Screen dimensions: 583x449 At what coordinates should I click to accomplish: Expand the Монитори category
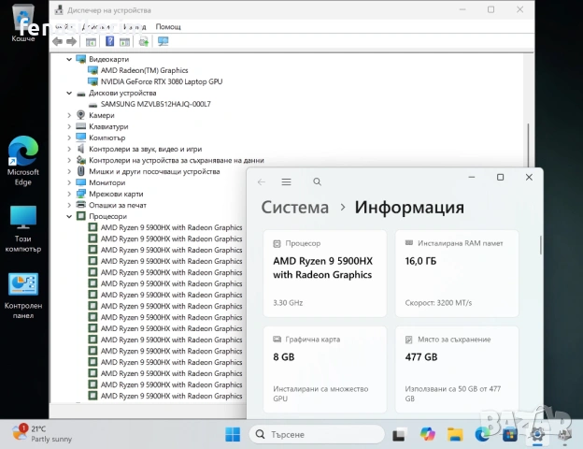69,182
